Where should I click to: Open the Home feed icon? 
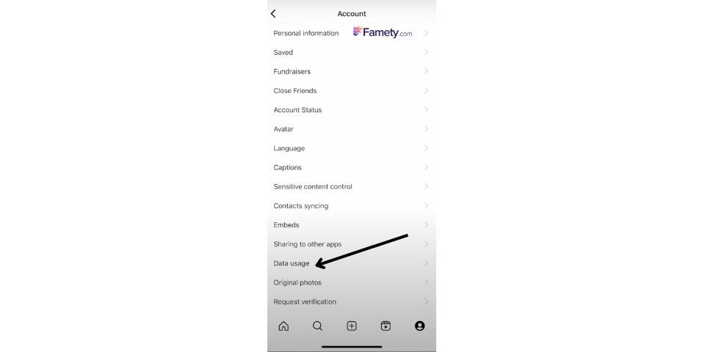click(x=283, y=326)
